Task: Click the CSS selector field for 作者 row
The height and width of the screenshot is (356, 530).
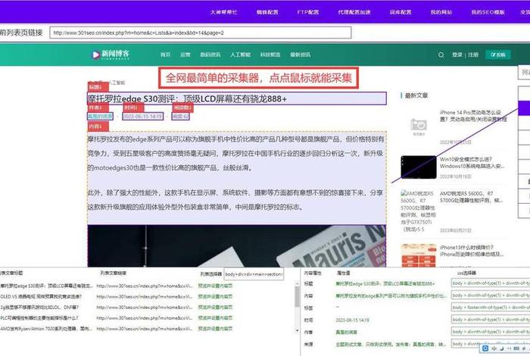Action: tap(491, 332)
